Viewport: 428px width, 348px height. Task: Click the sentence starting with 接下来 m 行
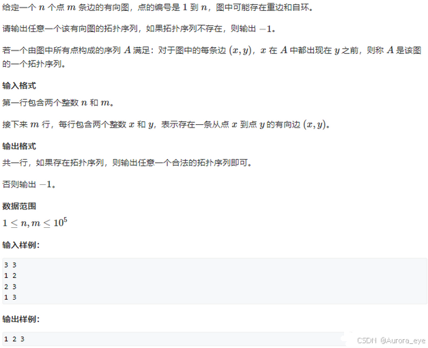[x=166, y=124]
